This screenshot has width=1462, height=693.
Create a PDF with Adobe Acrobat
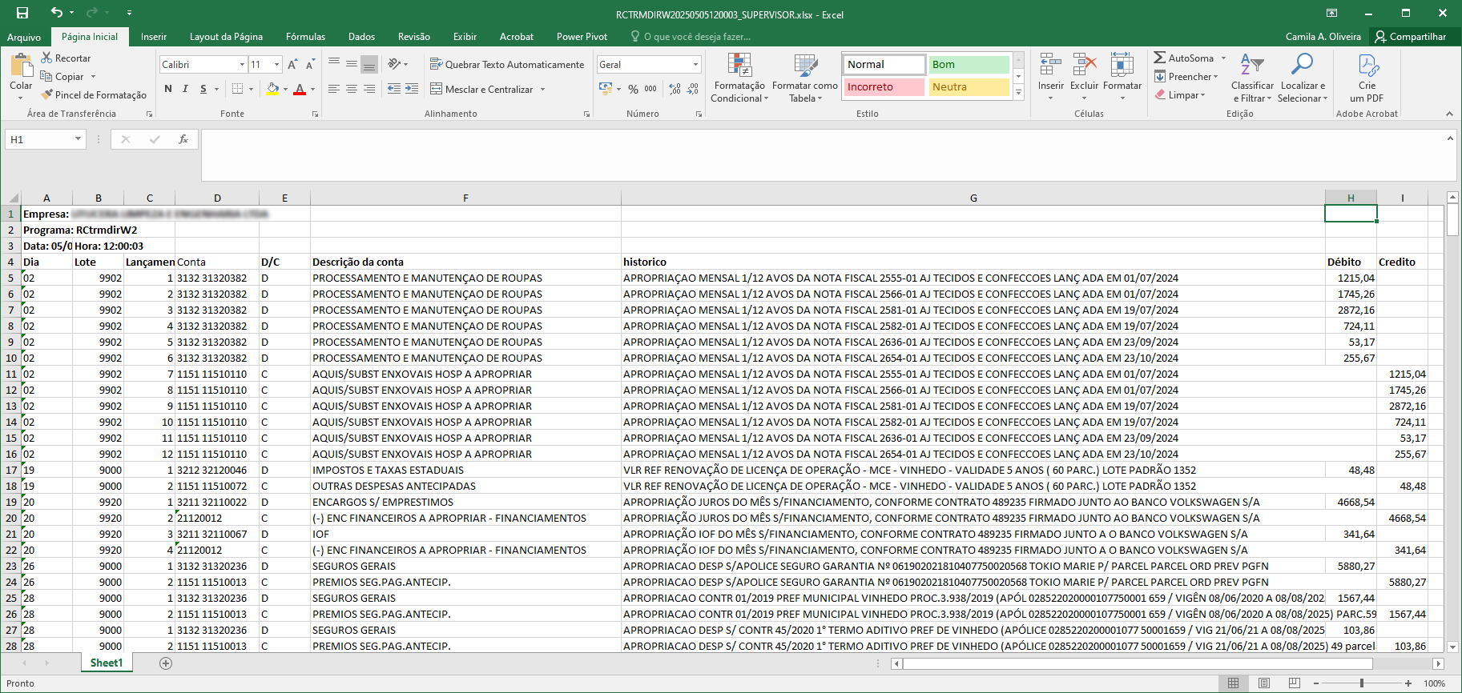(x=1367, y=78)
